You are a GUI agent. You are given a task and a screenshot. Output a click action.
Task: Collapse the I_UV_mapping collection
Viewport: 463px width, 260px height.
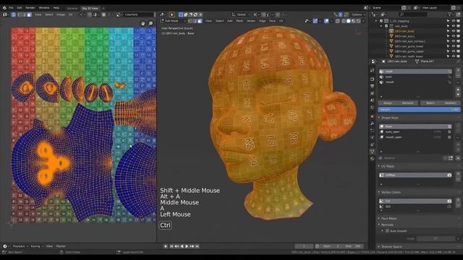coord(376,21)
